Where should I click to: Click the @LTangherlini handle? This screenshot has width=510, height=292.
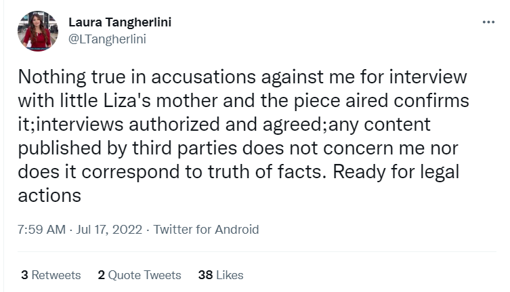[108, 39]
